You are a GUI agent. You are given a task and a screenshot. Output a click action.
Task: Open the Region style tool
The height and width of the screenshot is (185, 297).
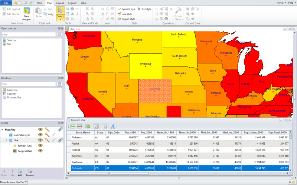tap(126, 19)
